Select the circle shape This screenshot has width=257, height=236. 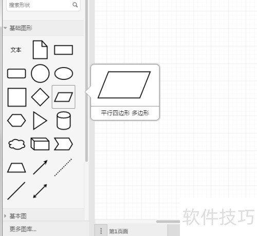click(x=40, y=74)
